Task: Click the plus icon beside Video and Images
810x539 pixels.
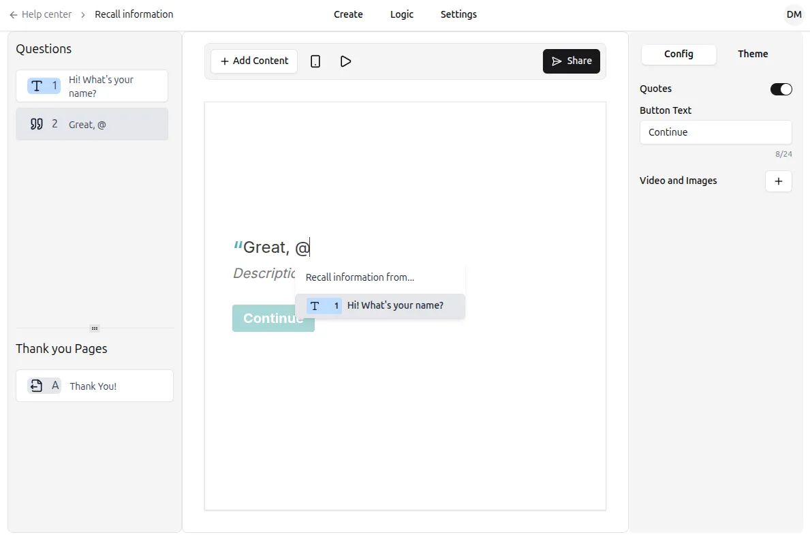Action: [x=778, y=181]
